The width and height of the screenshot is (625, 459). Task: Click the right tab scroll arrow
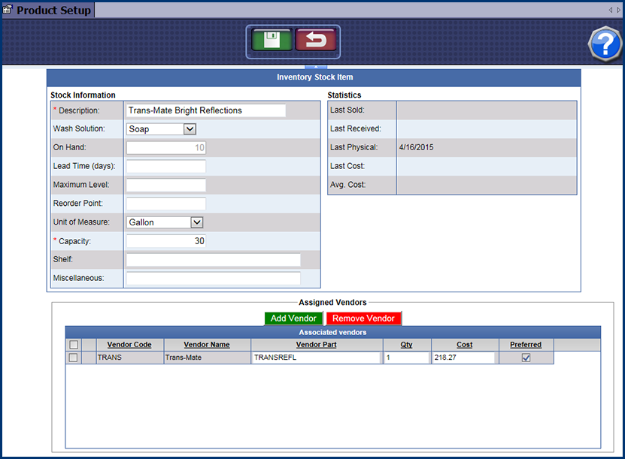coord(618,10)
